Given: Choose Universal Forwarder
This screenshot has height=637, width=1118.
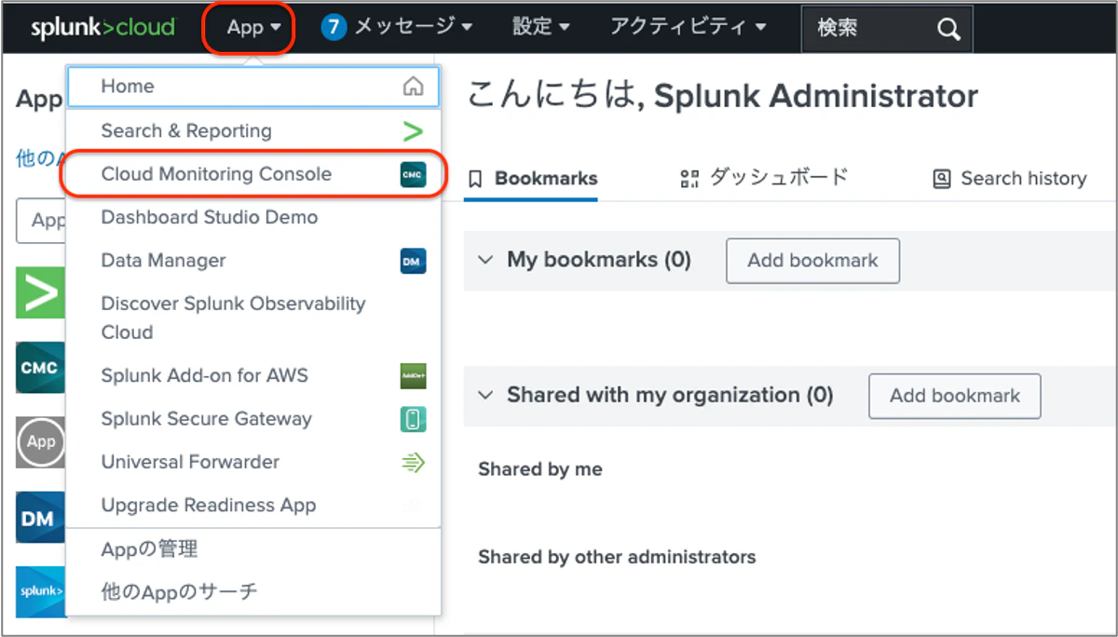Looking at the screenshot, I should point(253,462).
